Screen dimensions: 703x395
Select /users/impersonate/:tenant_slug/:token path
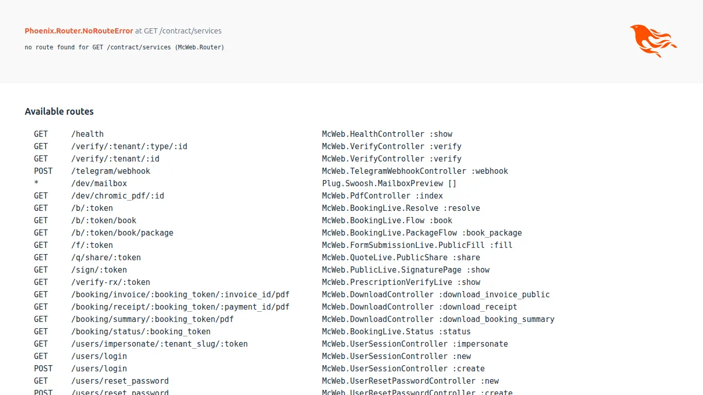point(160,344)
